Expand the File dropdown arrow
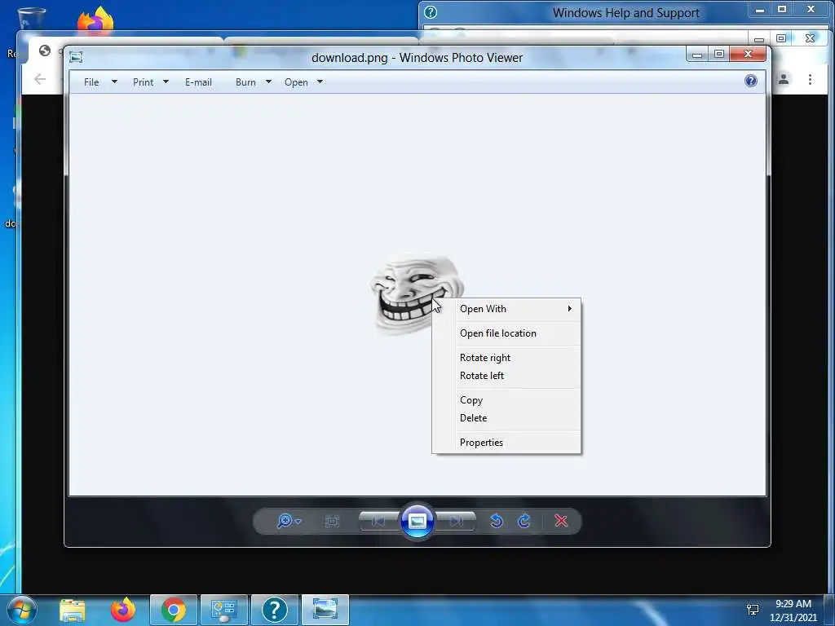Image resolution: width=835 pixels, height=626 pixels. pos(114,82)
